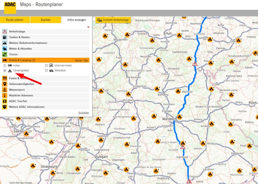Enable the Motorrad-Hotels checkbox

click(x=46, y=66)
